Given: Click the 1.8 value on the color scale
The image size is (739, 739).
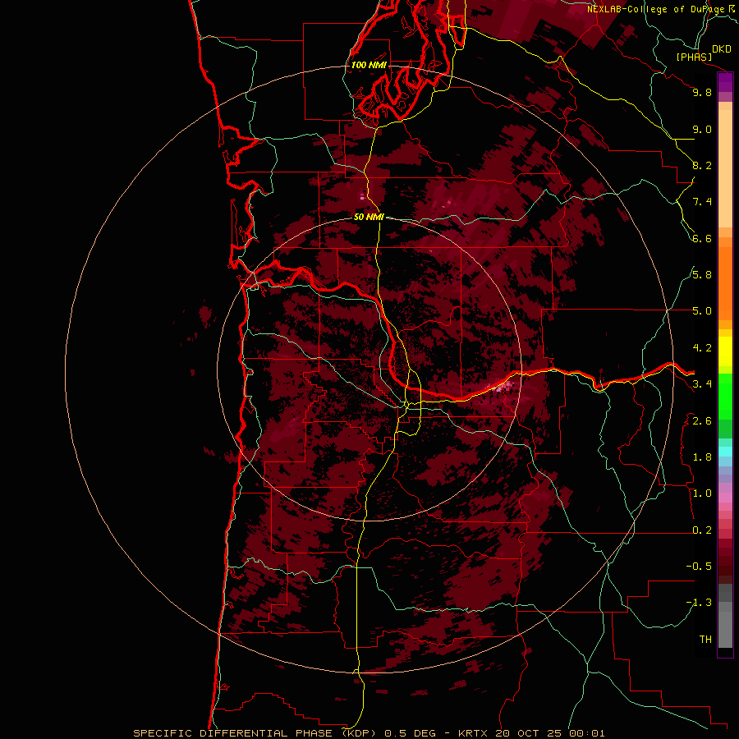Looking at the screenshot, I should click(702, 457).
